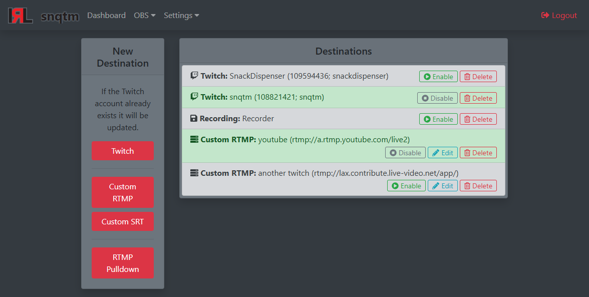Log out using the Logout link
Screen dimensions: 589x297
(559, 16)
